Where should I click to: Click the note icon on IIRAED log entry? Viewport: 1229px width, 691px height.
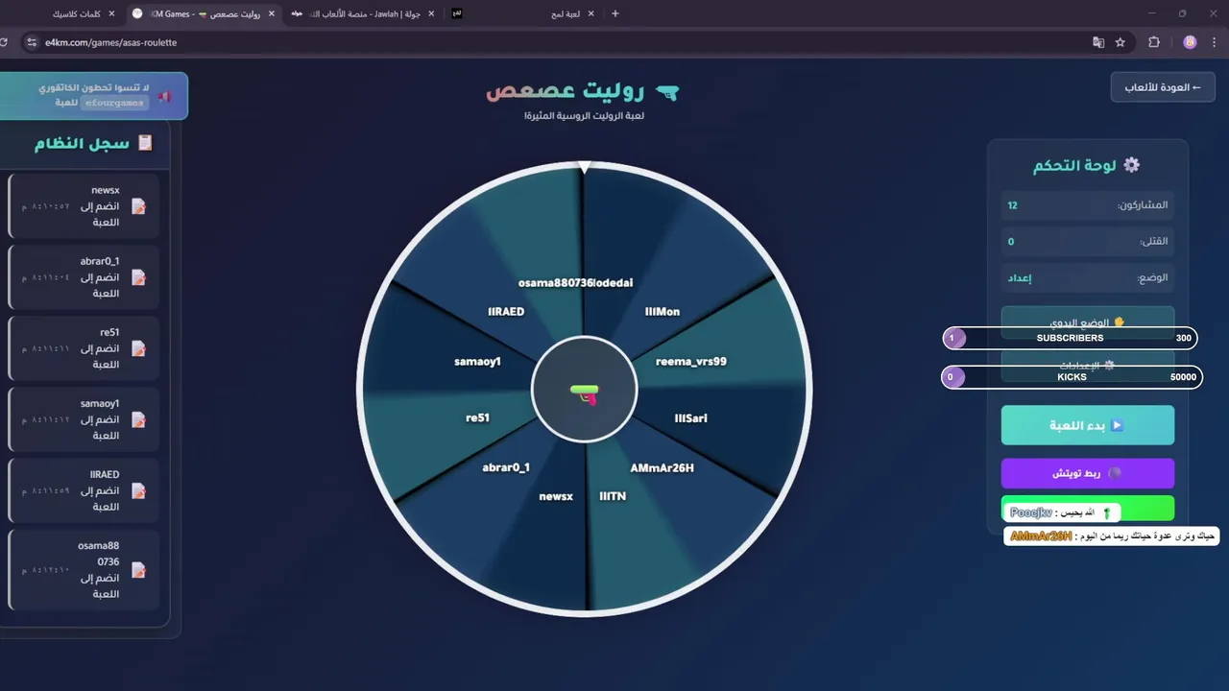click(x=138, y=490)
